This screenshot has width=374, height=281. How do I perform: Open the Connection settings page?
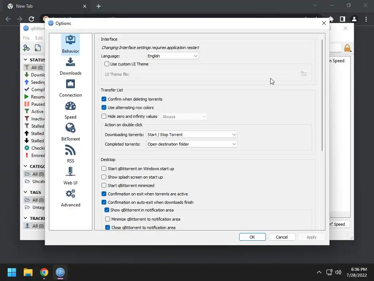pos(70,89)
